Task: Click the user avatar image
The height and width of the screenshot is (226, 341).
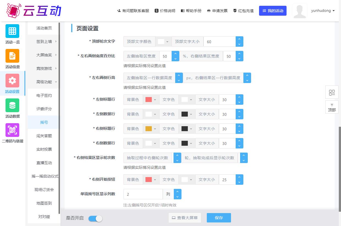Action: pos(299,11)
